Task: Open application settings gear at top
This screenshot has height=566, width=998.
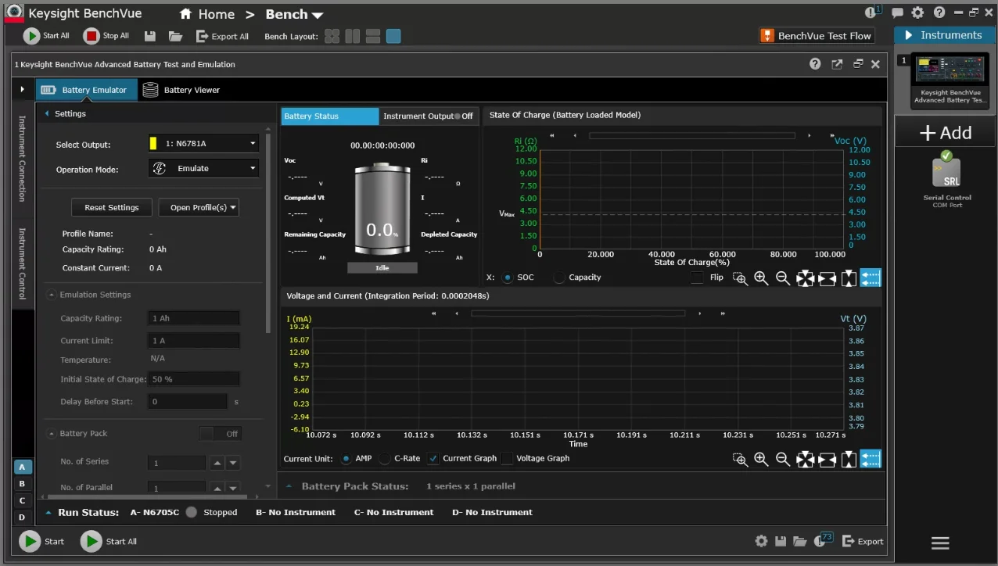Action: click(x=917, y=13)
